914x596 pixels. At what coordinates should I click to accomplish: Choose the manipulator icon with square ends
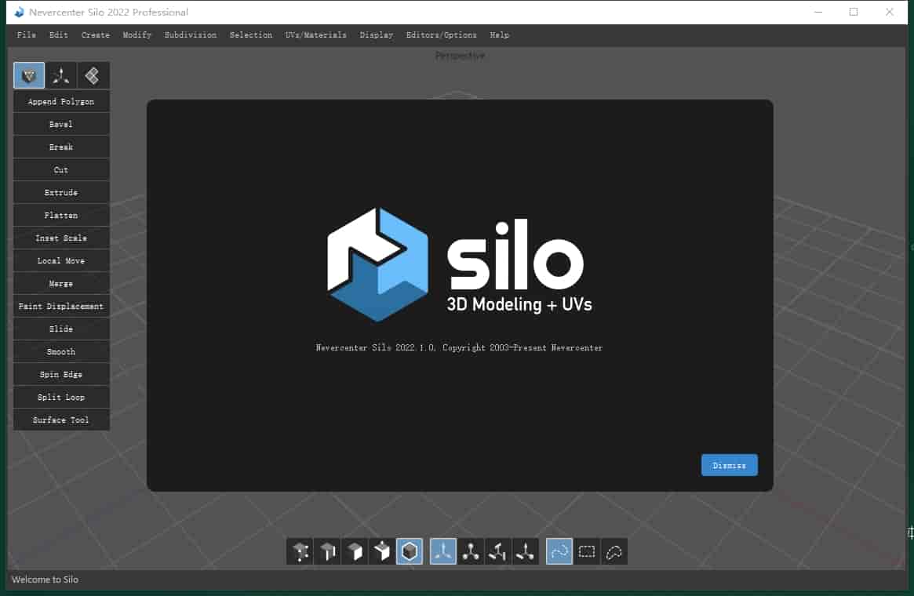(497, 552)
